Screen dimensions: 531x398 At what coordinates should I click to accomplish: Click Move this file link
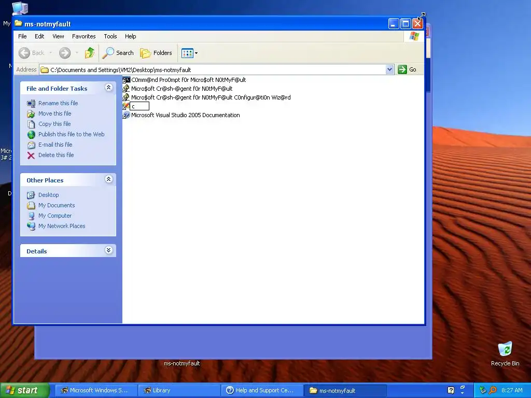pos(54,113)
